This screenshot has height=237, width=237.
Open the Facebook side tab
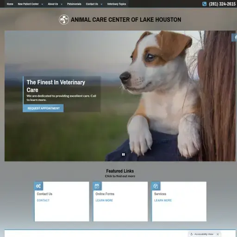point(235,37)
